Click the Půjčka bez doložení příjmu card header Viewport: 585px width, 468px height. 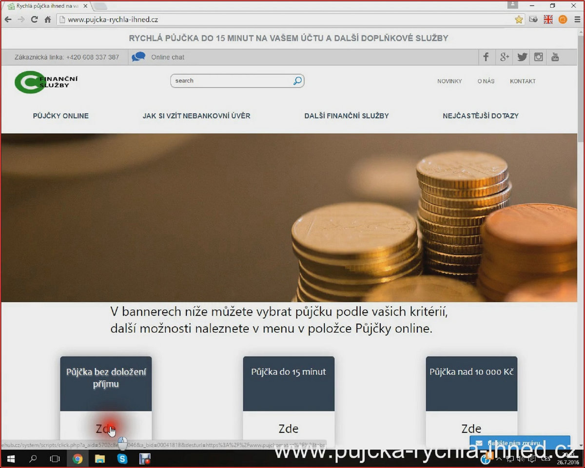pyautogui.click(x=106, y=384)
